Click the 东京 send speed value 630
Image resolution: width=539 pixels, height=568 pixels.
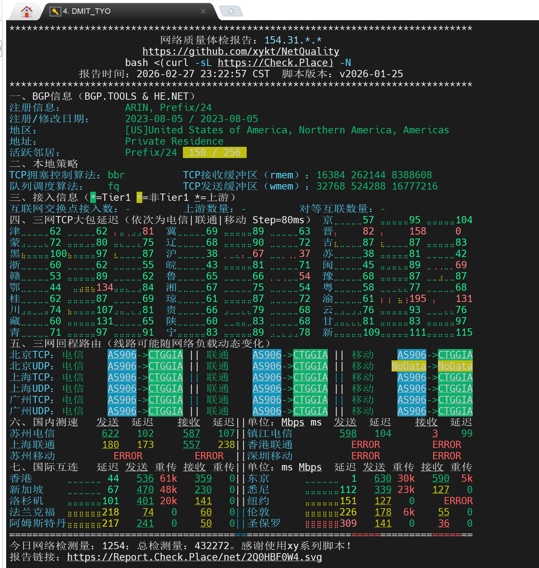[383, 478]
